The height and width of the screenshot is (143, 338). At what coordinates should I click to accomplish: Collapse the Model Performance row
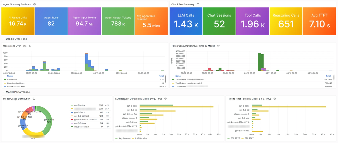click(3, 92)
